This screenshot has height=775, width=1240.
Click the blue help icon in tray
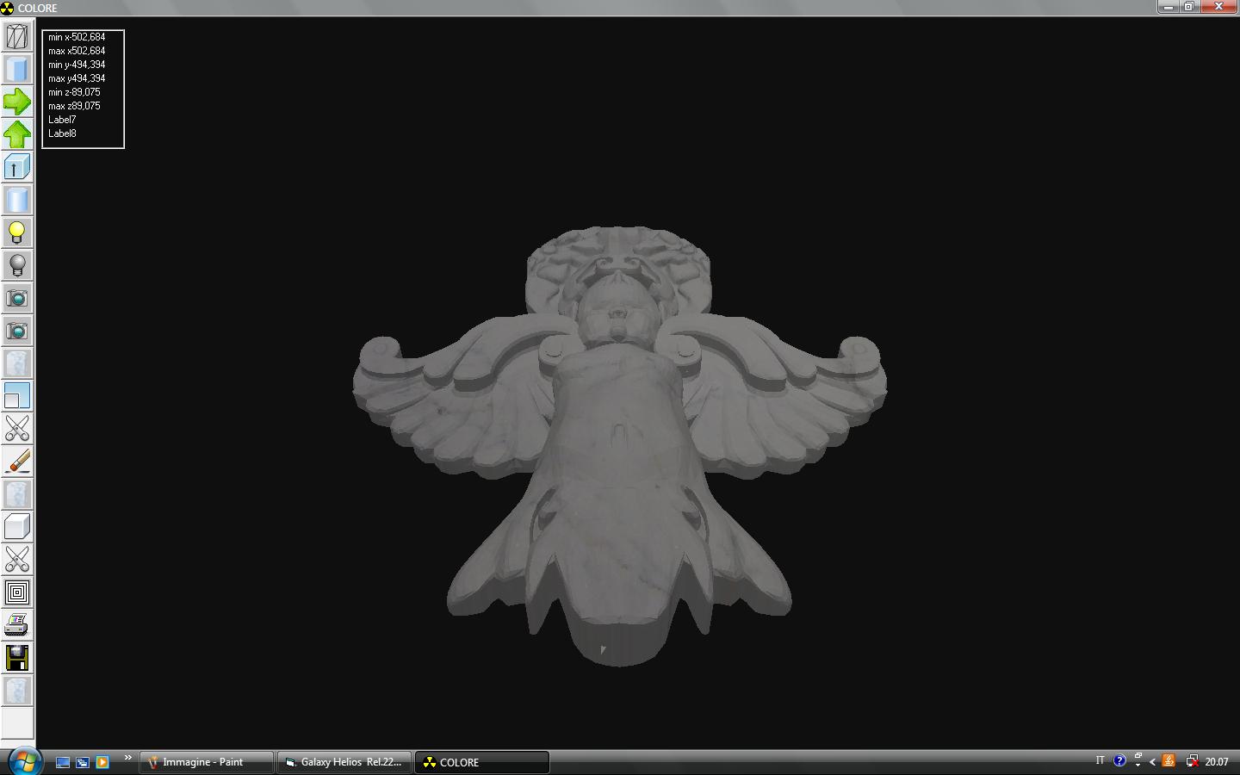point(1119,761)
